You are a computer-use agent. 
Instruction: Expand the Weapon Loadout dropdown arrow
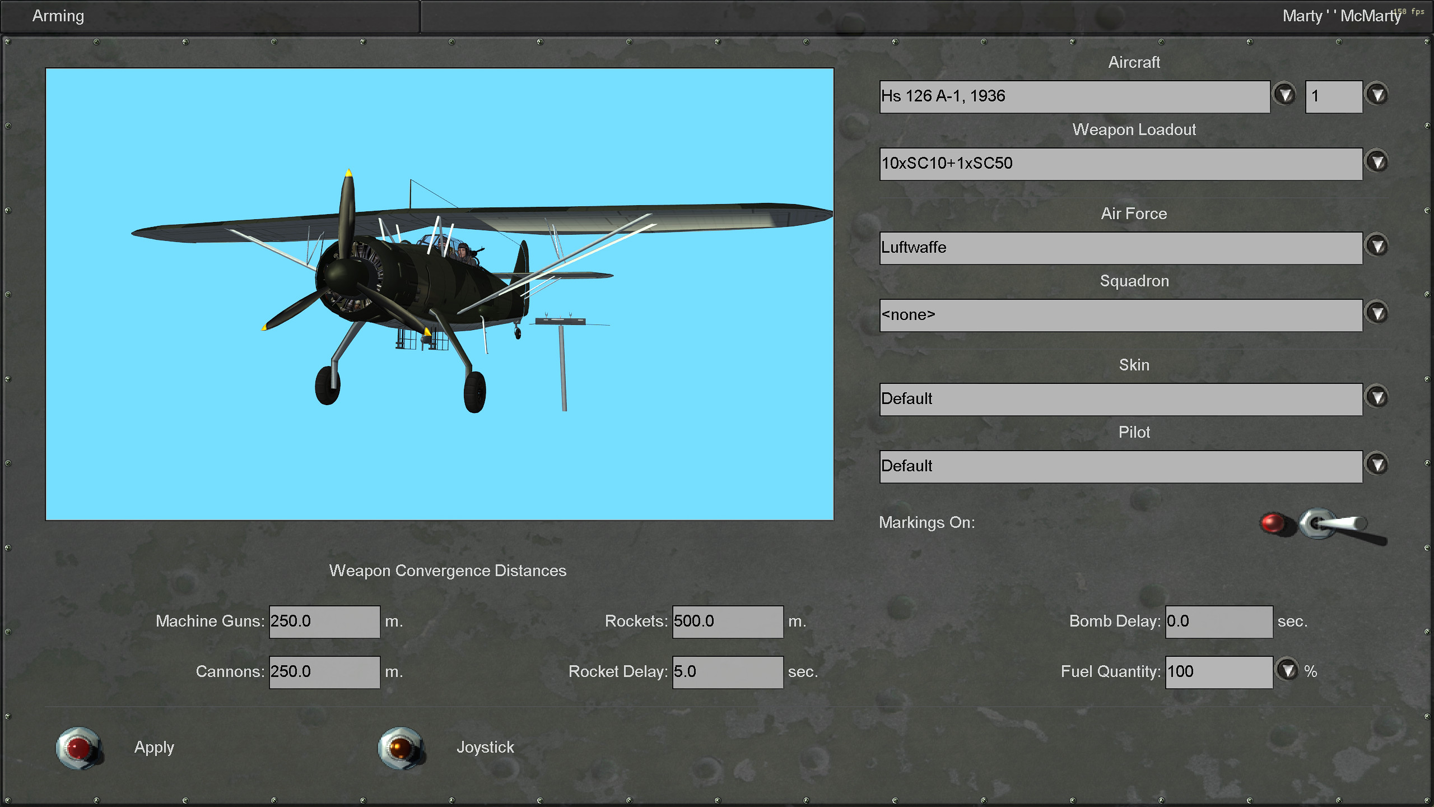[x=1377, y=162]
